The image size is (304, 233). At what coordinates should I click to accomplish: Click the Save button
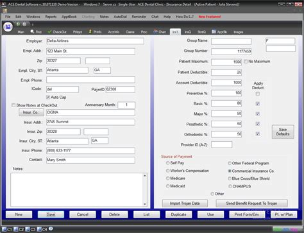pos(51,214)
